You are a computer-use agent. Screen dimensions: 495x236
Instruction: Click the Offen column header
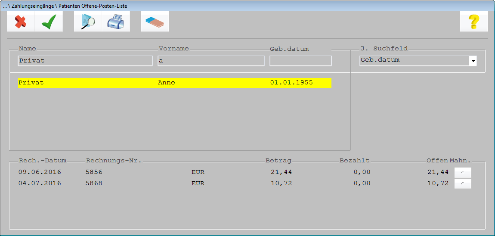point(438,161)
